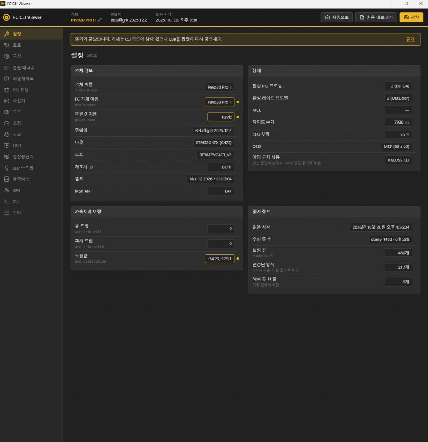Select the 페일세이프 menu item
The image size is (428, 442).
point(31,79)
